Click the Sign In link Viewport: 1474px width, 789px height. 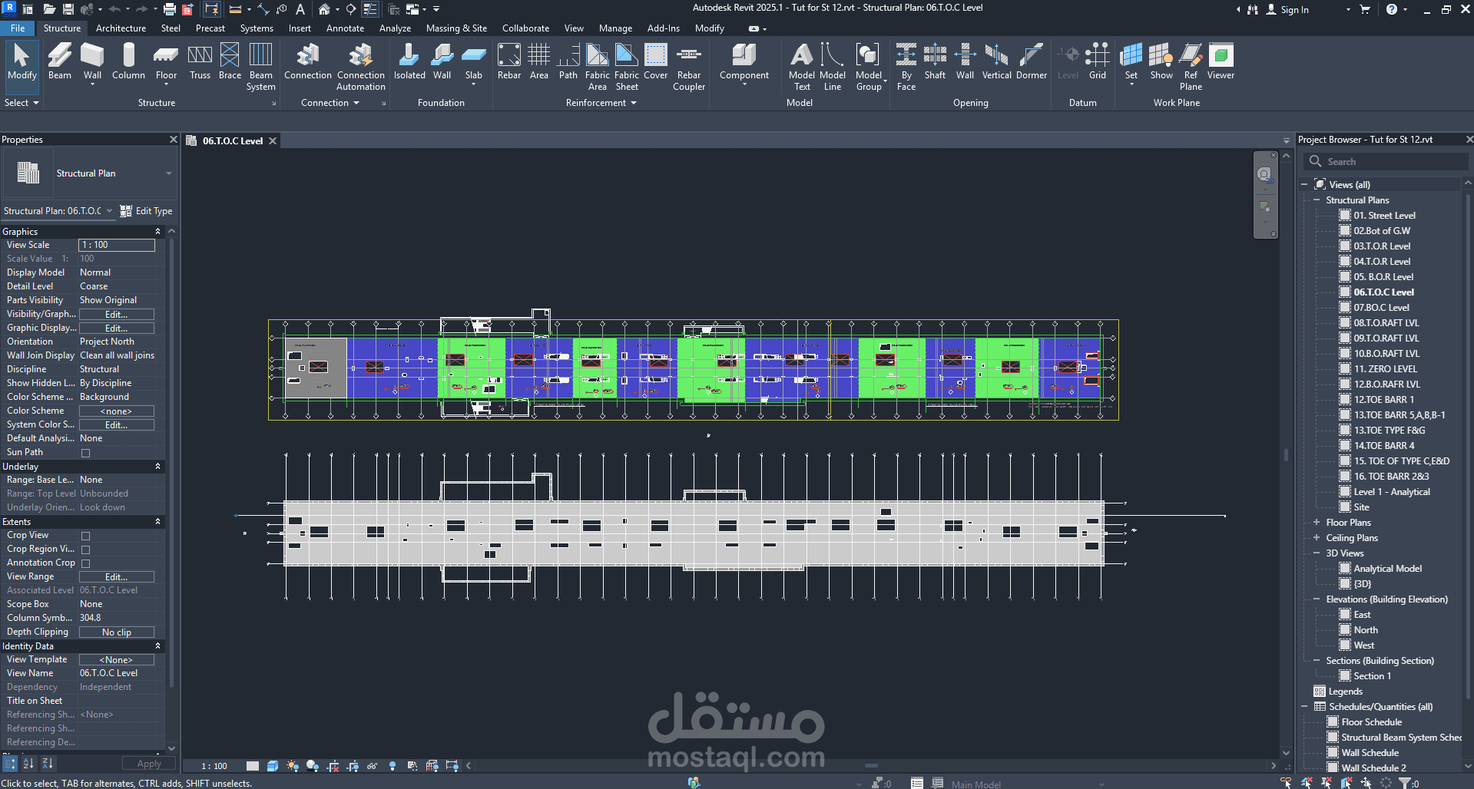[1287, 10]
